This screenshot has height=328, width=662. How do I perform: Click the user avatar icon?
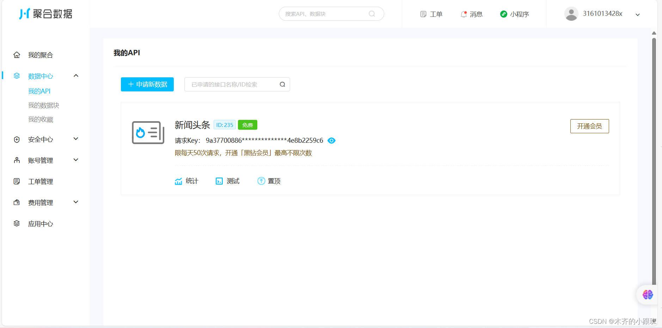click(570, 13)
